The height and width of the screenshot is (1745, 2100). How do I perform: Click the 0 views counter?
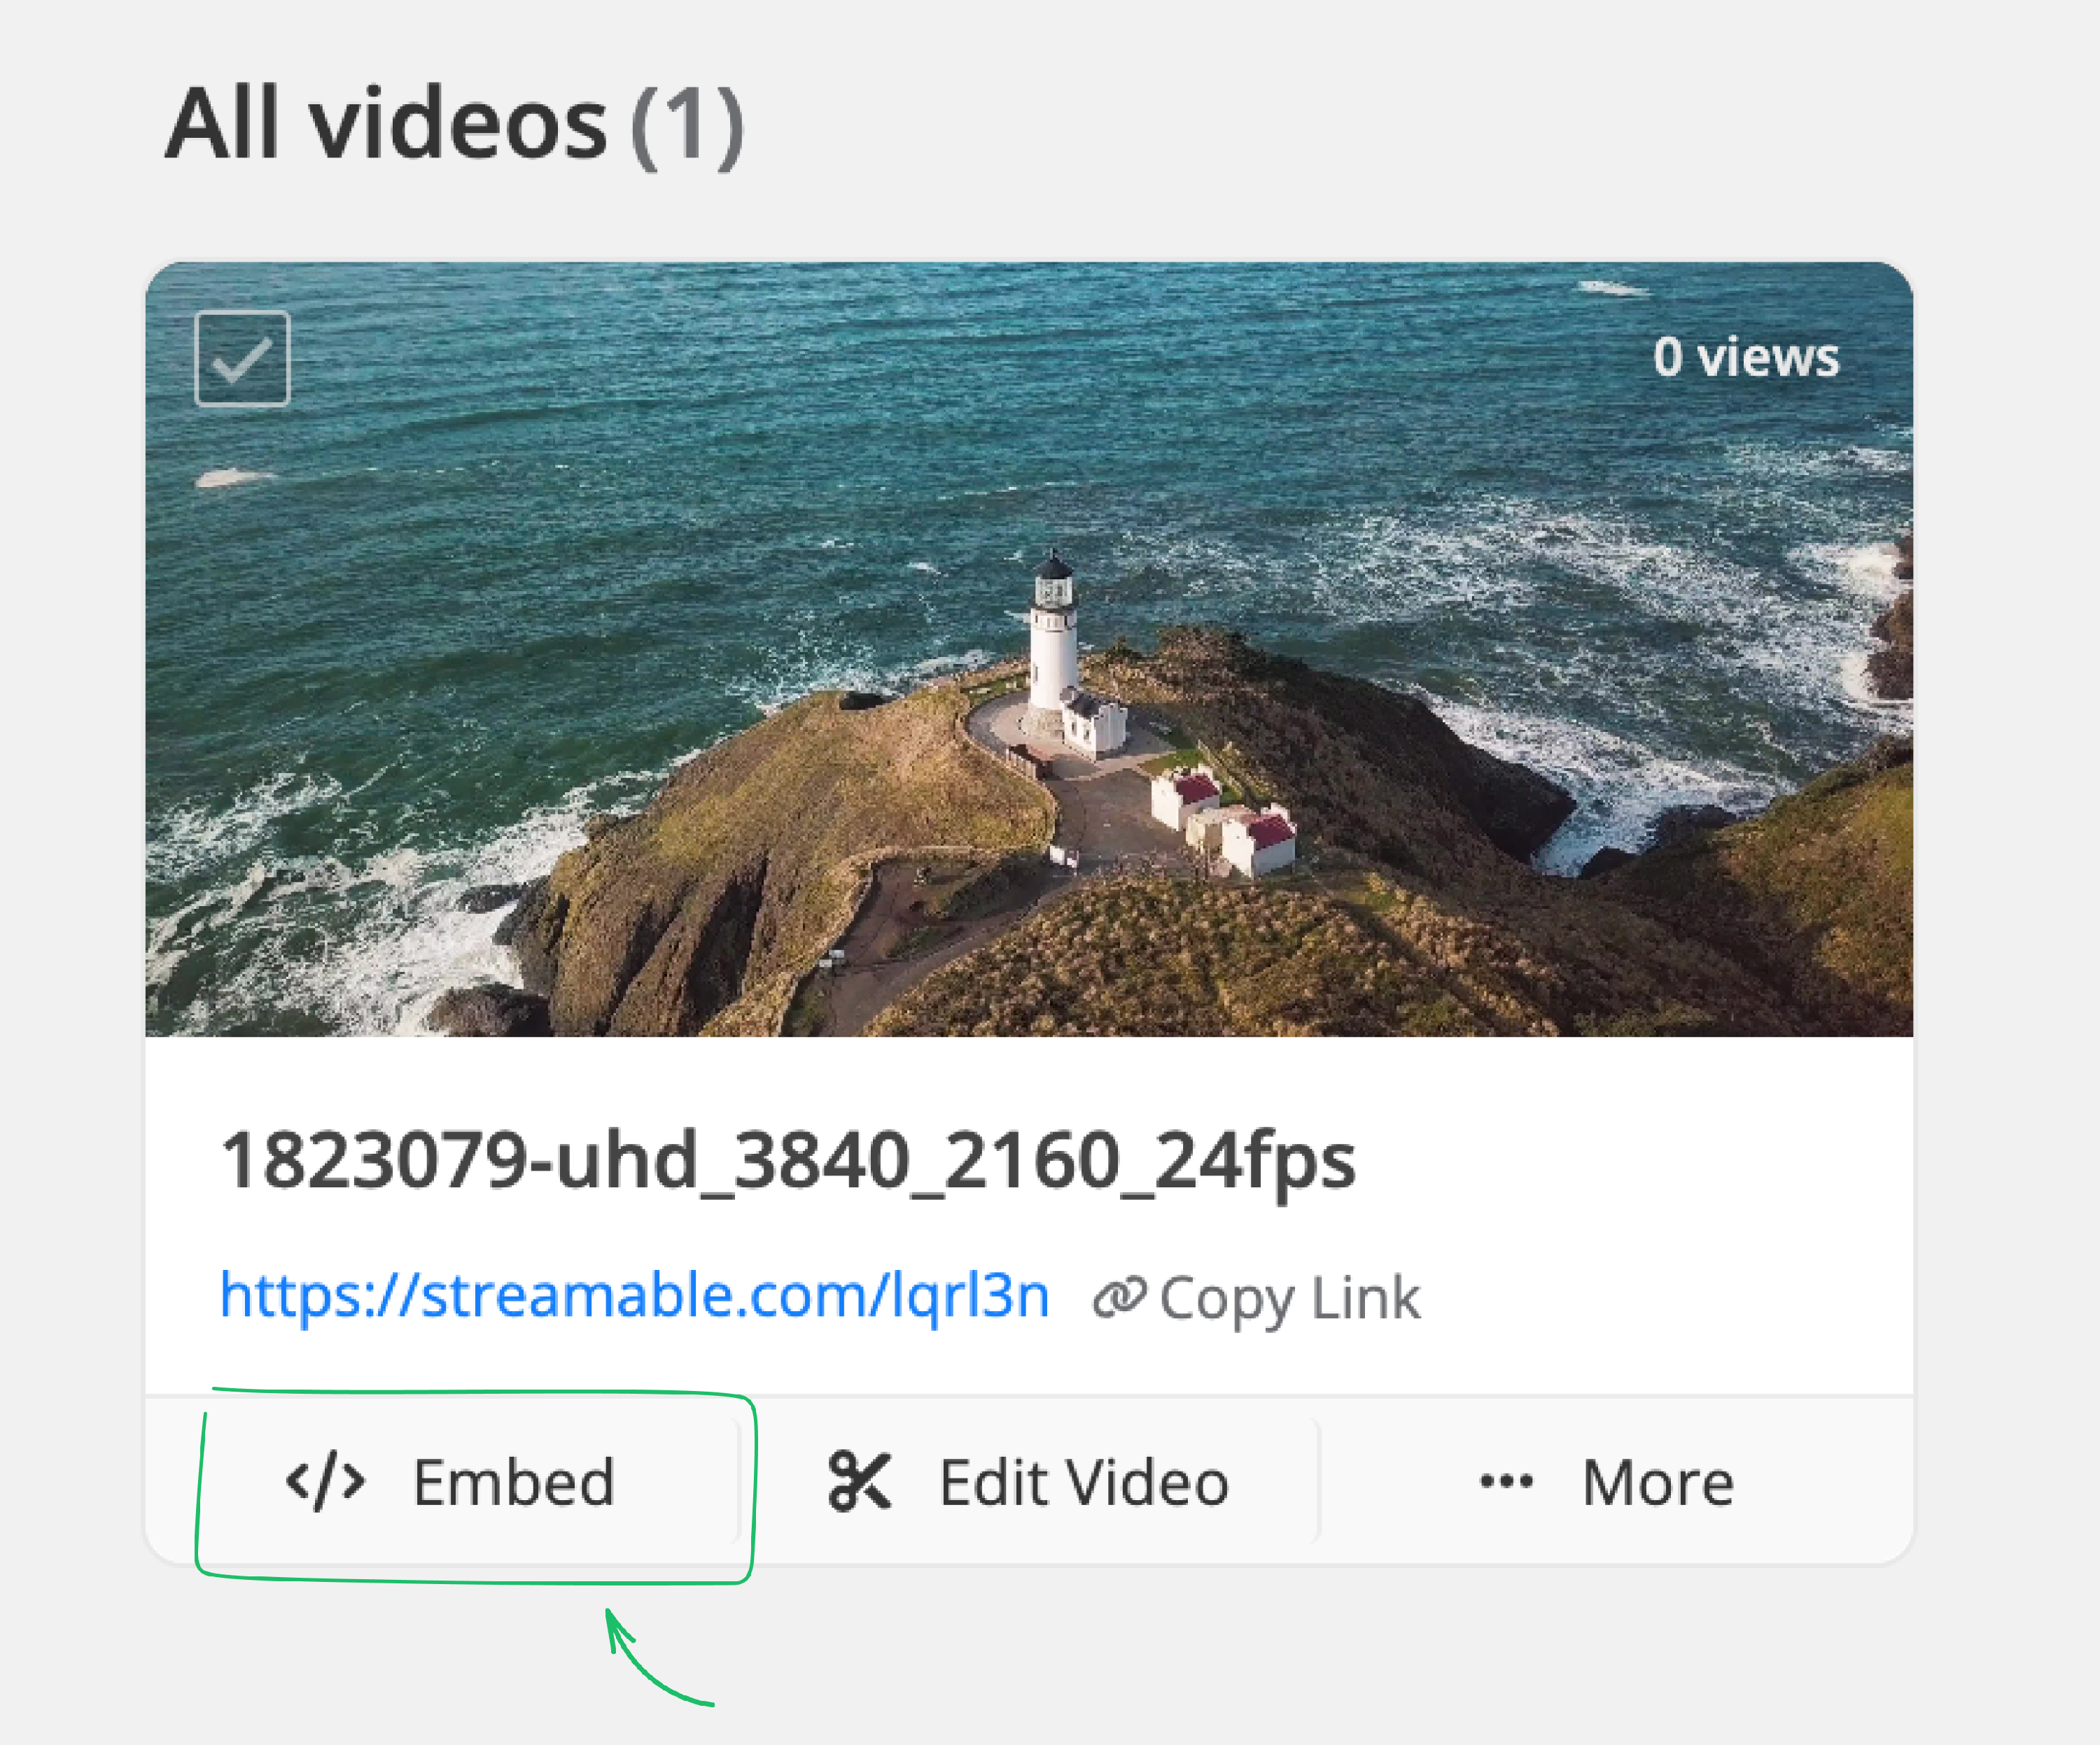pos(1746,357)
